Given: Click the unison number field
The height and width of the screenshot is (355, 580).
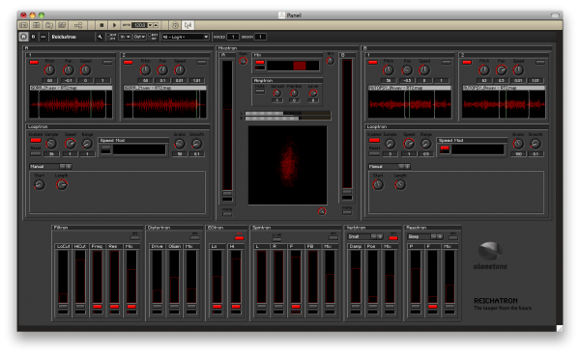Looking at the screenshot, I should pos(260,37).
